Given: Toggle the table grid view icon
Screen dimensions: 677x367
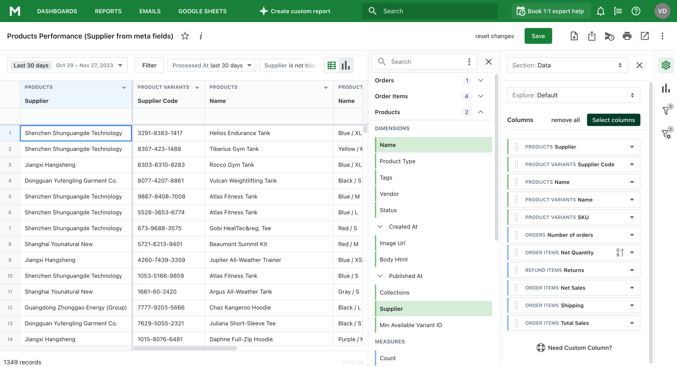Looking at the screenshot, I should (331, 65).
